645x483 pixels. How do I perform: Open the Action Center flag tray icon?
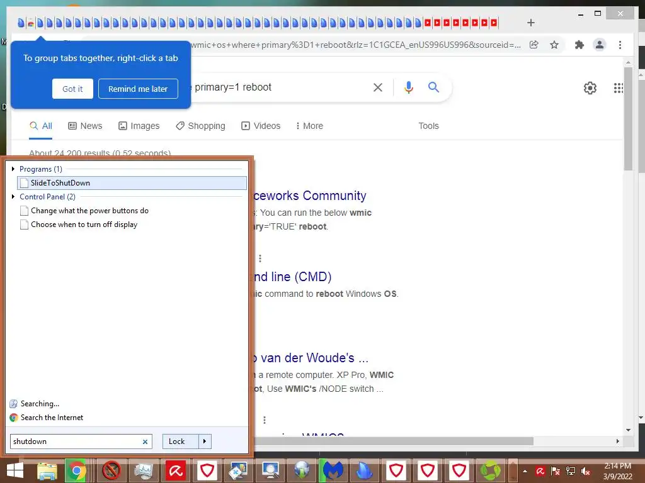pos(556,471)
